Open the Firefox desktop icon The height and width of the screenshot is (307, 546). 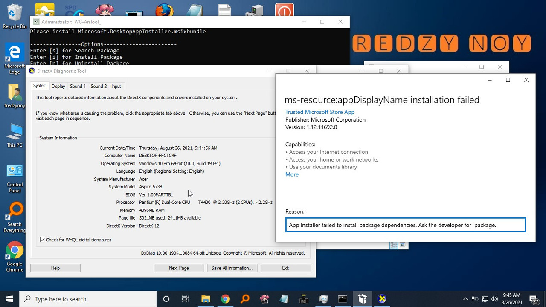coord(165,9)
